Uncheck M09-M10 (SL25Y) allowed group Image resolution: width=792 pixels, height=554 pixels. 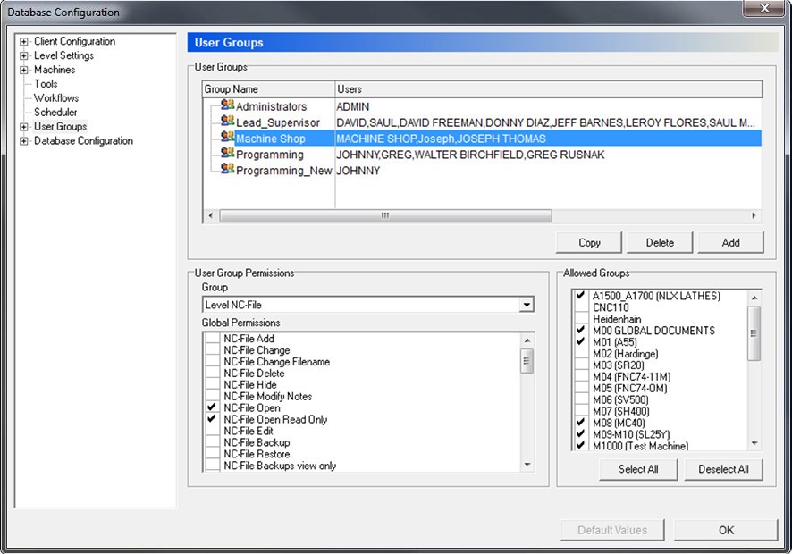point(581,434)
